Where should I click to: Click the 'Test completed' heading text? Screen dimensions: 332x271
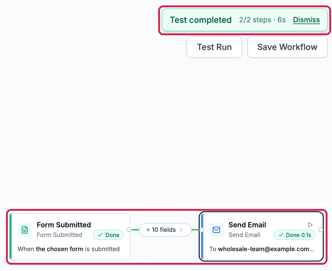tap(201, 20)
